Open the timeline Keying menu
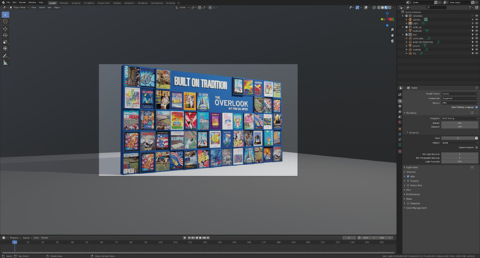 coord(27,238)
